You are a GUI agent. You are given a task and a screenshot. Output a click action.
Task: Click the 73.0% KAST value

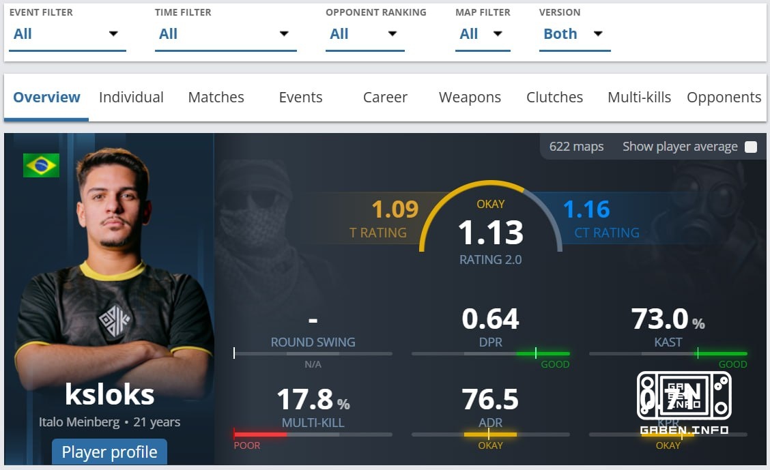click(668, 319)
